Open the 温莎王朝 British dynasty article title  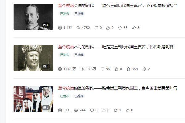(118, 6)
